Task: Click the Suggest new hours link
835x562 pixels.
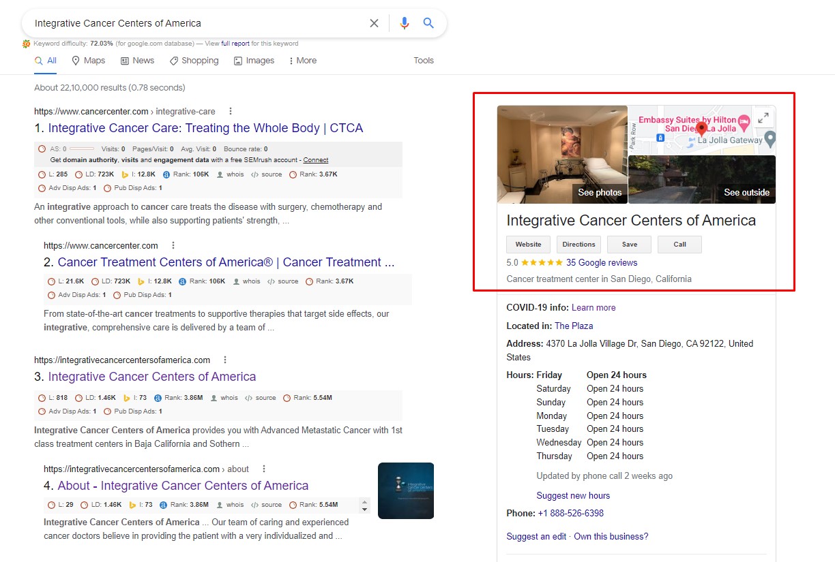Action: (573, 495)
